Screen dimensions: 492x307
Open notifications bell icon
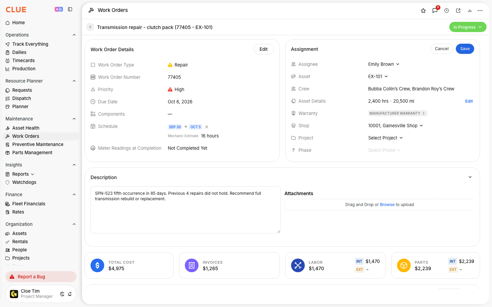[x=70, y=294]
